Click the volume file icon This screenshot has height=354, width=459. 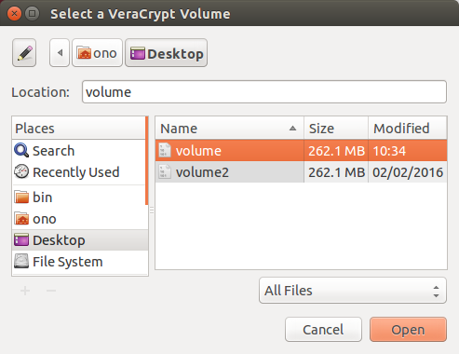(x=165, y=150)
